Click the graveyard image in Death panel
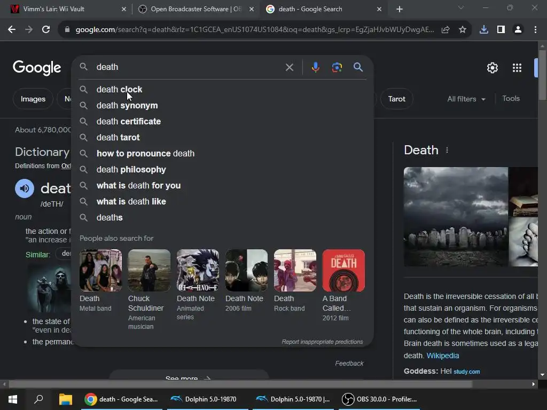The image size is (547, 410). pyautogui.click(x=456, y=217)
